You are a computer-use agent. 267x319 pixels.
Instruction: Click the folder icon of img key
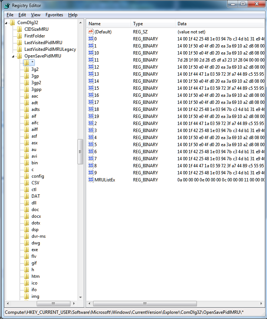pos(27,296)
